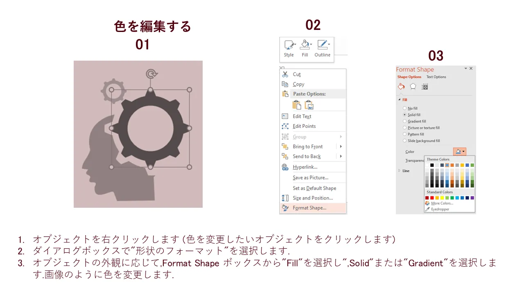This screenshot has height=295, width=524.
Task: Open Size & Properties icon
Action: [425, 87]
